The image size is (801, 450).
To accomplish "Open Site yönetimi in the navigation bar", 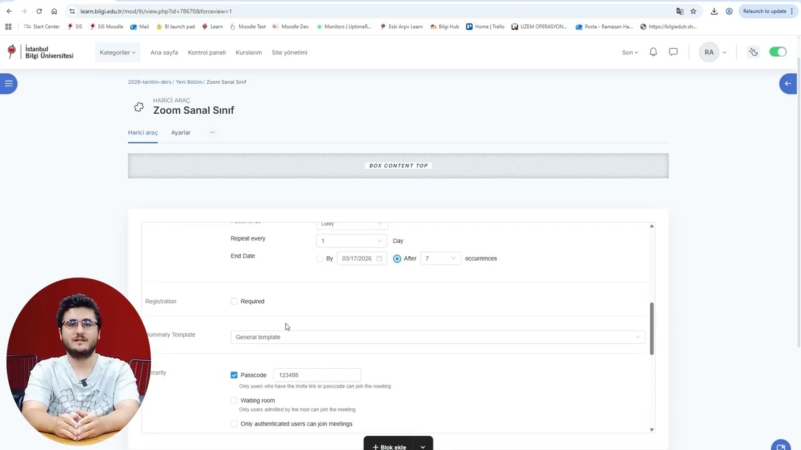I will pyautogui.click(x=289, y=52).
